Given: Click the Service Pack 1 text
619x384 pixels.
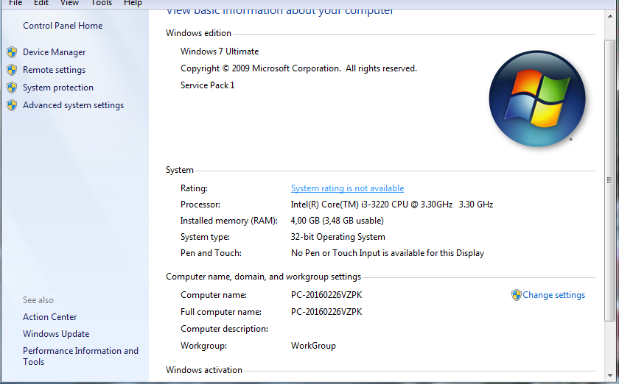Looking at the screenshot, I should pyautogui.click(x=207, y=85).
